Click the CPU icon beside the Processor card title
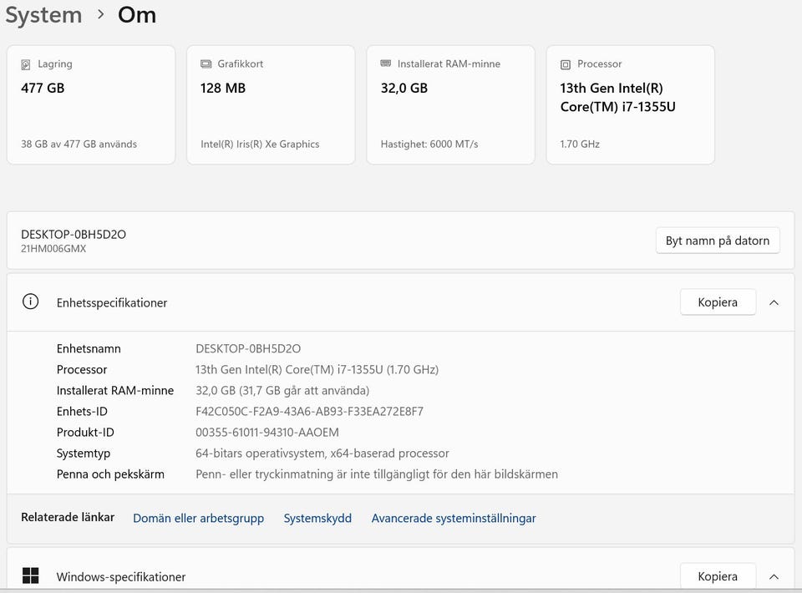Viewport: 802px width, 593px height. tap(566, 64)
